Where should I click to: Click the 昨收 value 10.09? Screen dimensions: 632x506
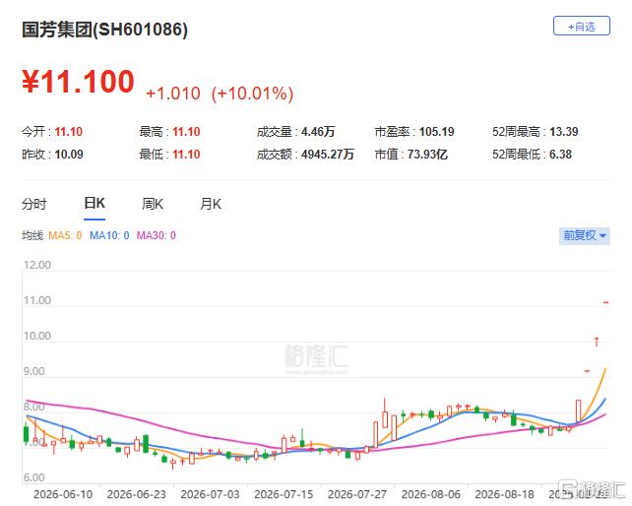pyautogui.click(x=69, y=155)
